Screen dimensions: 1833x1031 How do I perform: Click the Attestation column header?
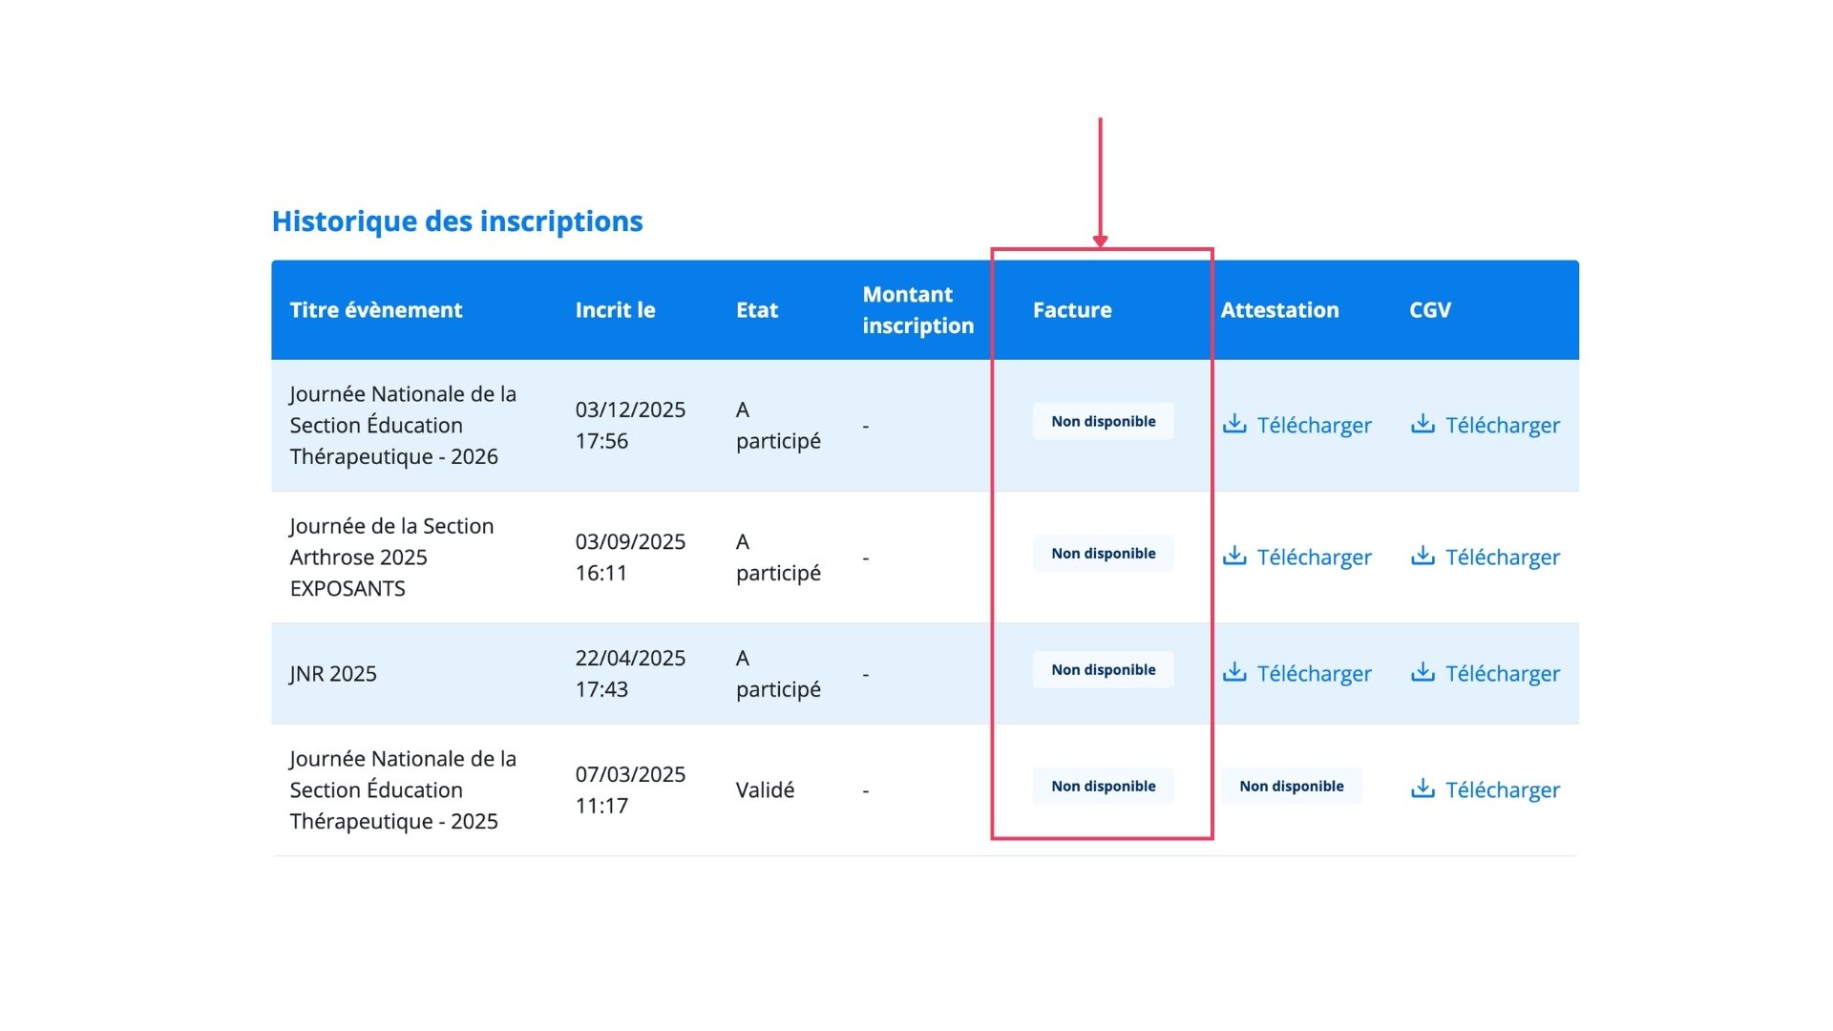(x=1279, y=310)
